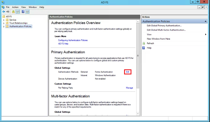Restore the inner MDI child window
Viewport: 210px width, 122px height.
pyautogui.click(x=203, y=7)
